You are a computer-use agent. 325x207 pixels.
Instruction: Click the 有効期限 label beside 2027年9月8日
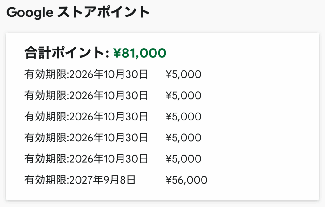(x=46, y=180)
